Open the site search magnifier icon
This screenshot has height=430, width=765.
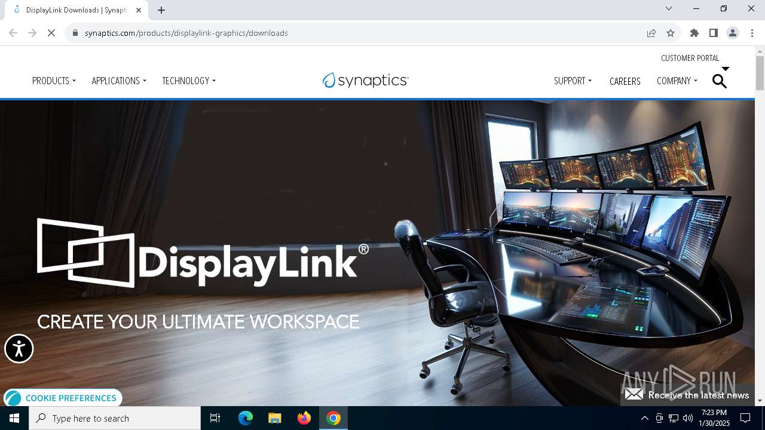[x=720, y=81]
